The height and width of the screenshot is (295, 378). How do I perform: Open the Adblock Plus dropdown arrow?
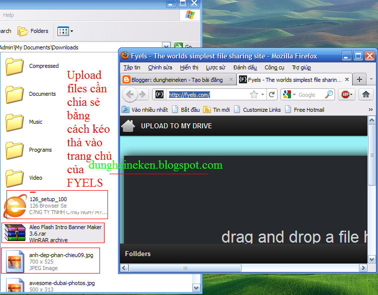coord(351,94)
